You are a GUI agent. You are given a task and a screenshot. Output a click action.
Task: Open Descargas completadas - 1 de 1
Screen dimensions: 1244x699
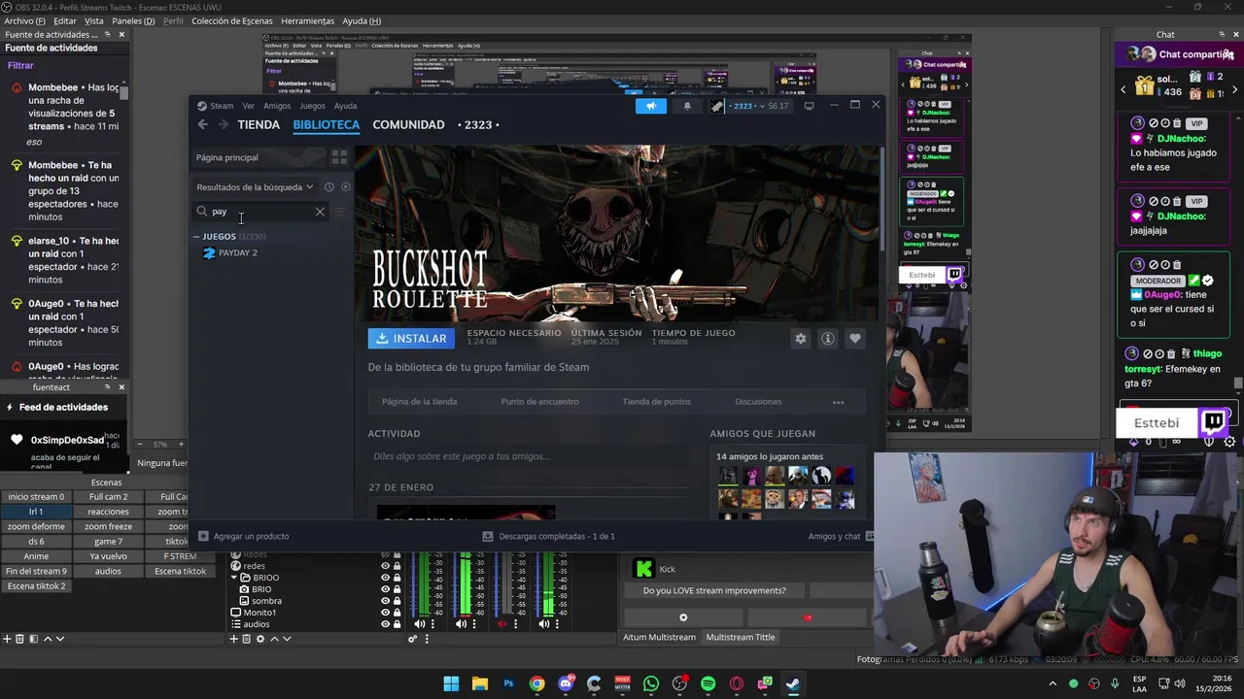(548, 536)
